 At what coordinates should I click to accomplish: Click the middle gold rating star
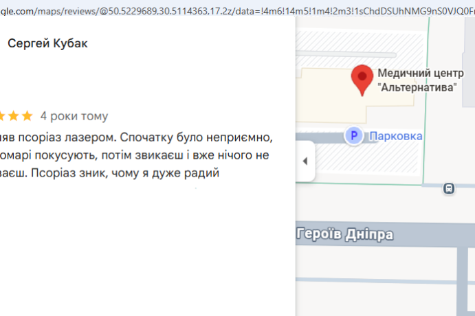[x=14, y=116]
